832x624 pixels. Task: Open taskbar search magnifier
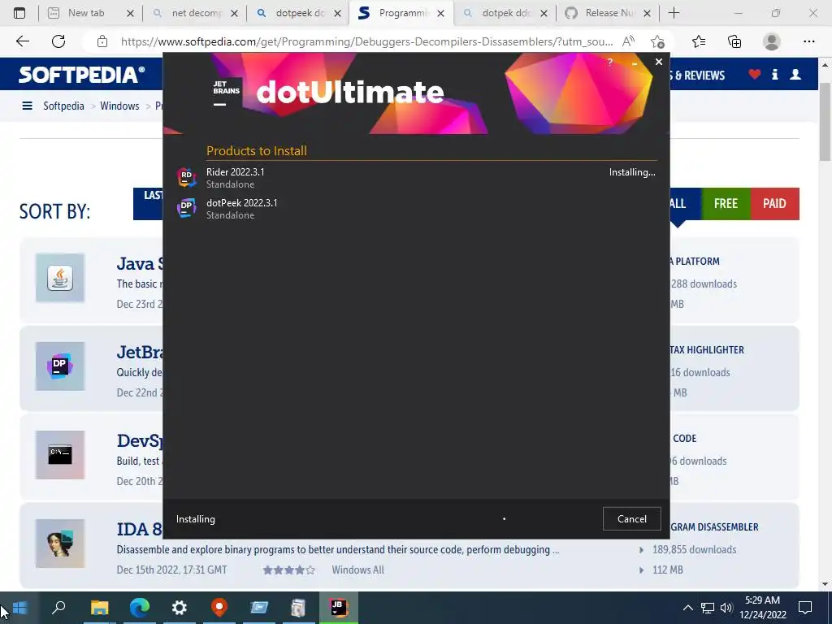pos(58,608)
